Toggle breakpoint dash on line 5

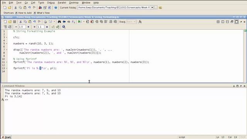click(7, 44)
